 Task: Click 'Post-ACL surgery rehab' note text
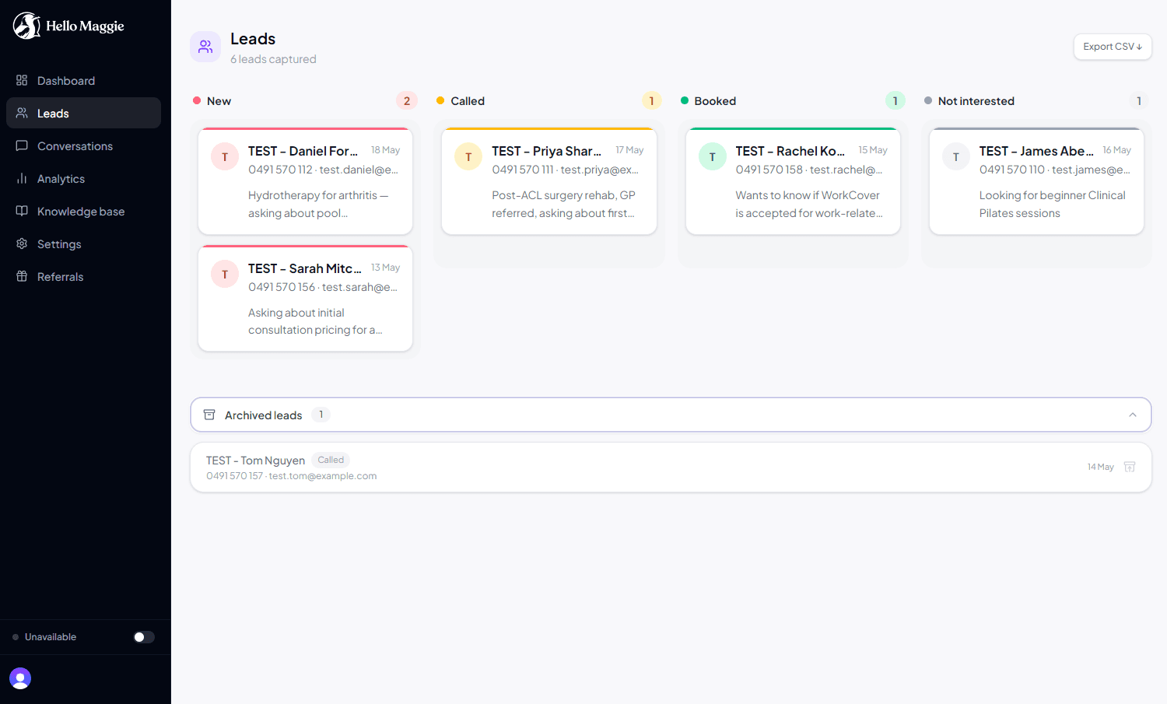coord(563,204)
